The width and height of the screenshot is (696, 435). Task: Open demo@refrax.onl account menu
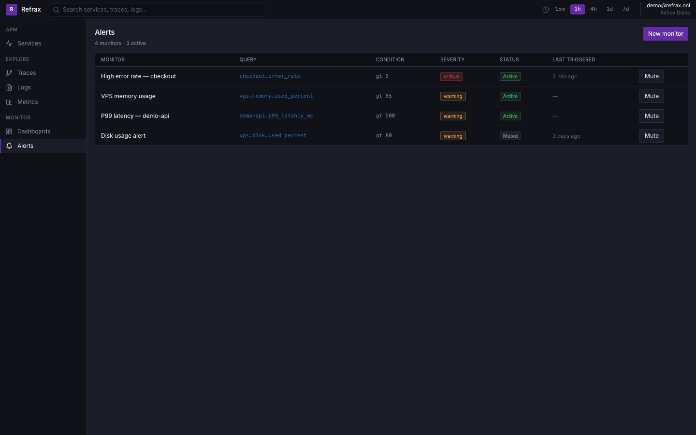(668, 9)
